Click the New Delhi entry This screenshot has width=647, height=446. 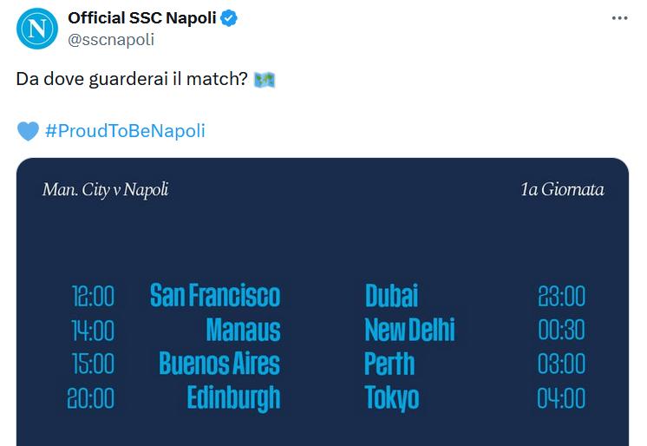[409, 330]
